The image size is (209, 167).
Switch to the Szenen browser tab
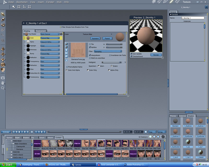point(9,138)
